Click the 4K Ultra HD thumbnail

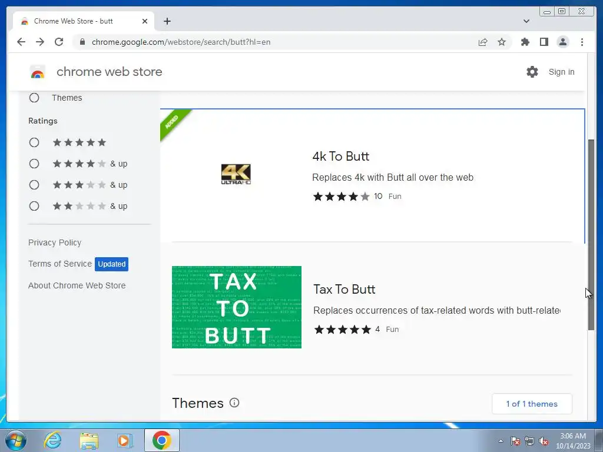pyautogui.click(x=236, y=174)
